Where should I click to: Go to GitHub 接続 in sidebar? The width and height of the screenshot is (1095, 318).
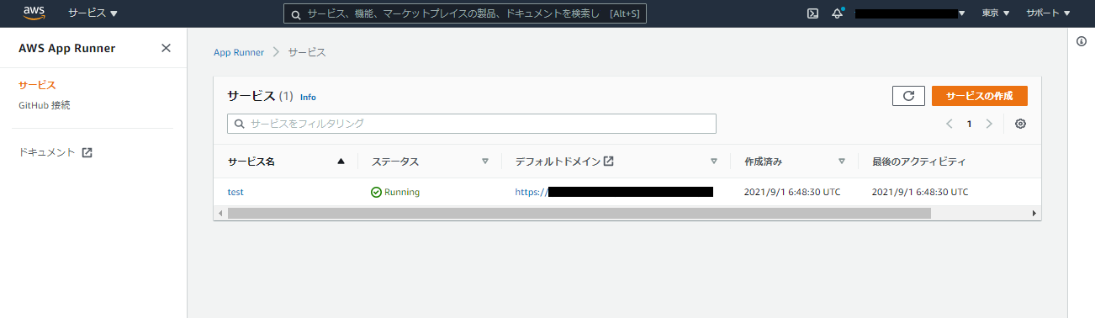pyautogui.click(x=45, y=105)
